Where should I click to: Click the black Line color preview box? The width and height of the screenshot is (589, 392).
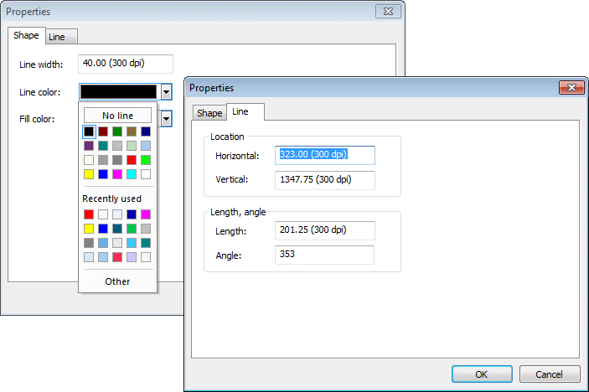tap(118, 92)
